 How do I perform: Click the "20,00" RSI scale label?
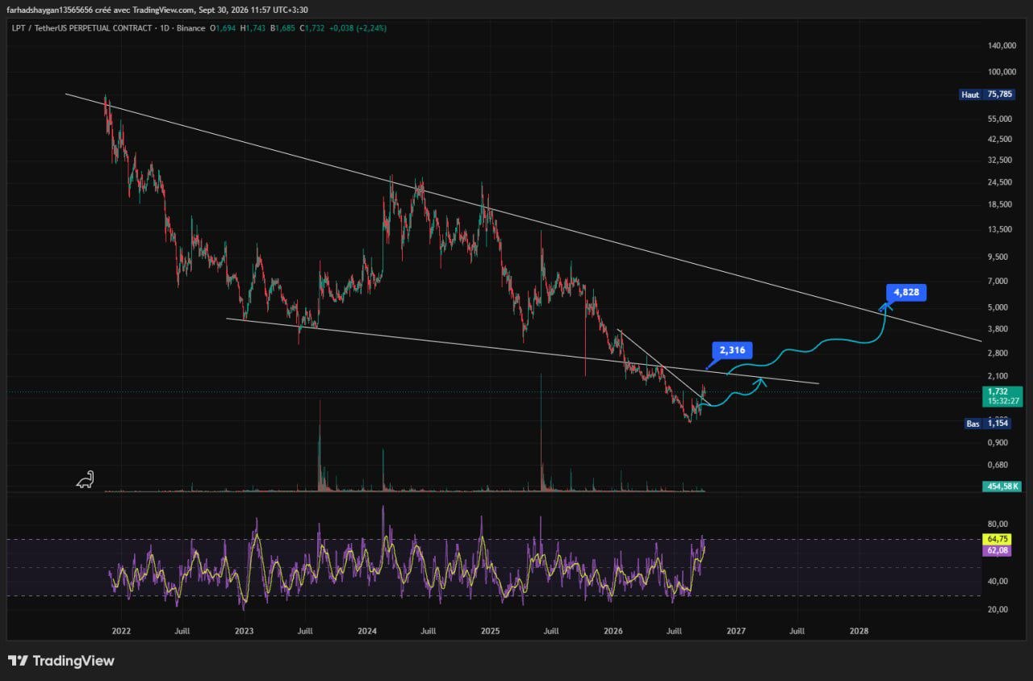tap(998, 609)
